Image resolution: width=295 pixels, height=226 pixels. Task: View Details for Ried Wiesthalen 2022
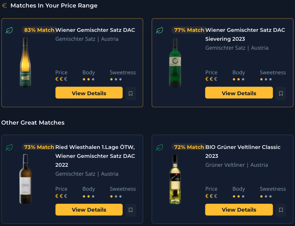click(89, 210)
